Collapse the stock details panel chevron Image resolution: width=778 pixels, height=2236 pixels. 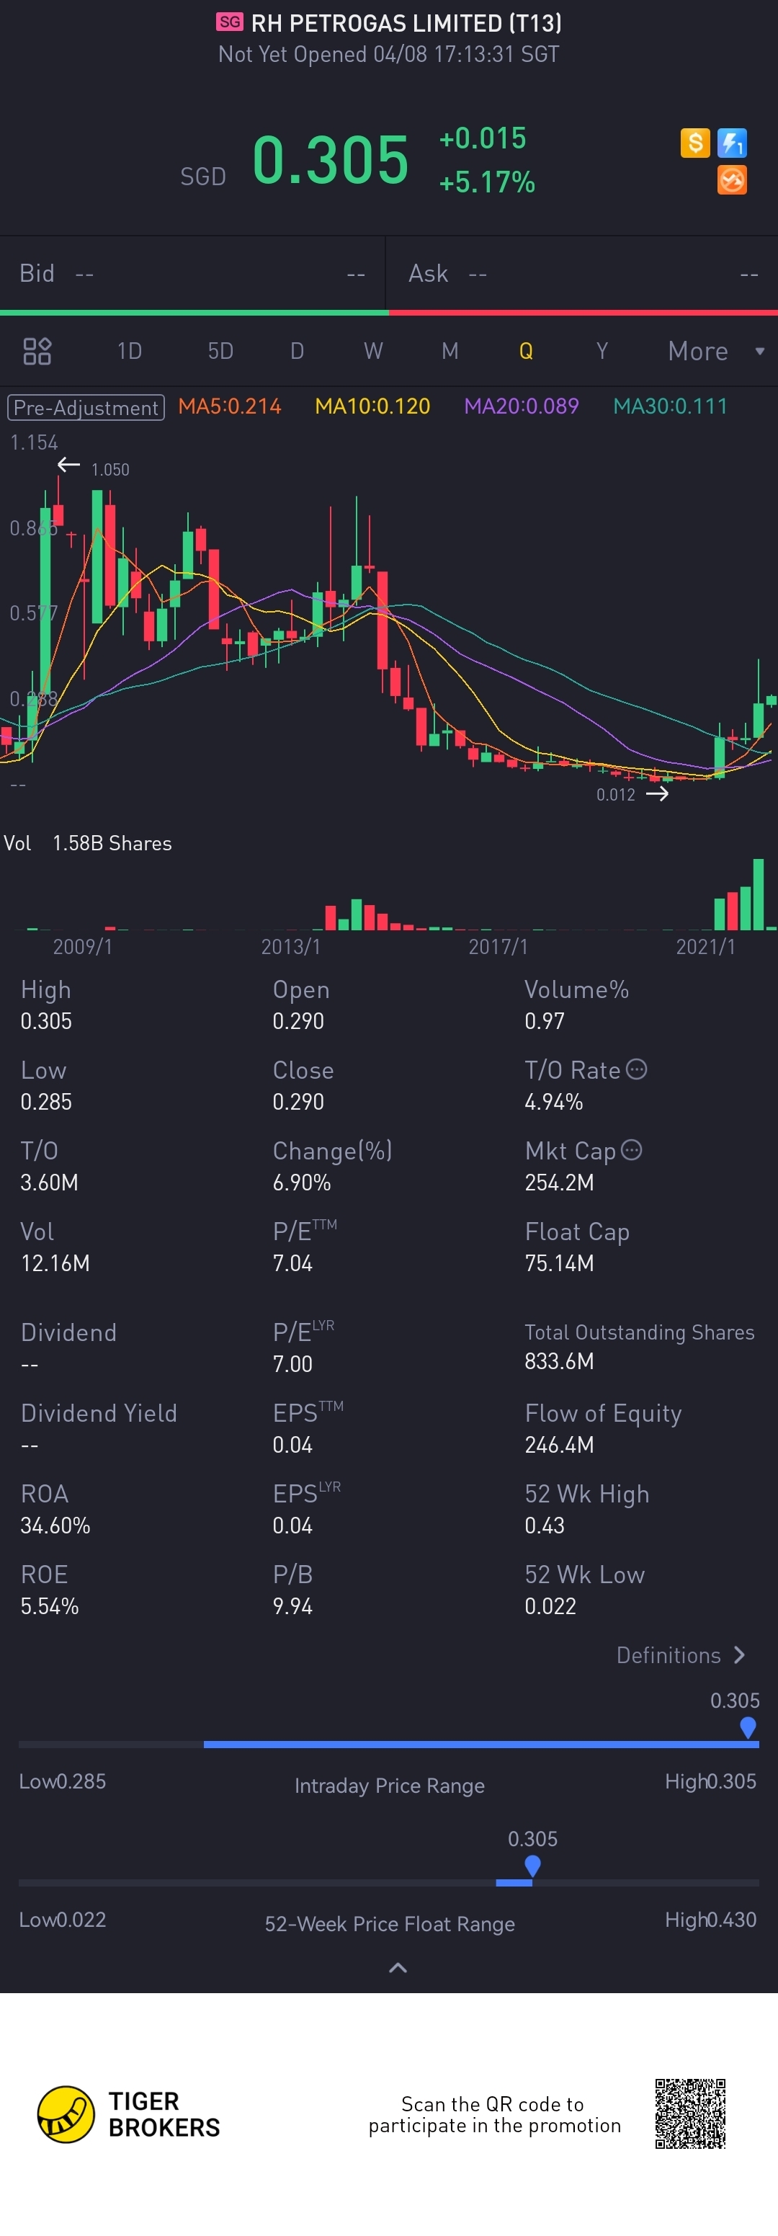[398, 1968]
